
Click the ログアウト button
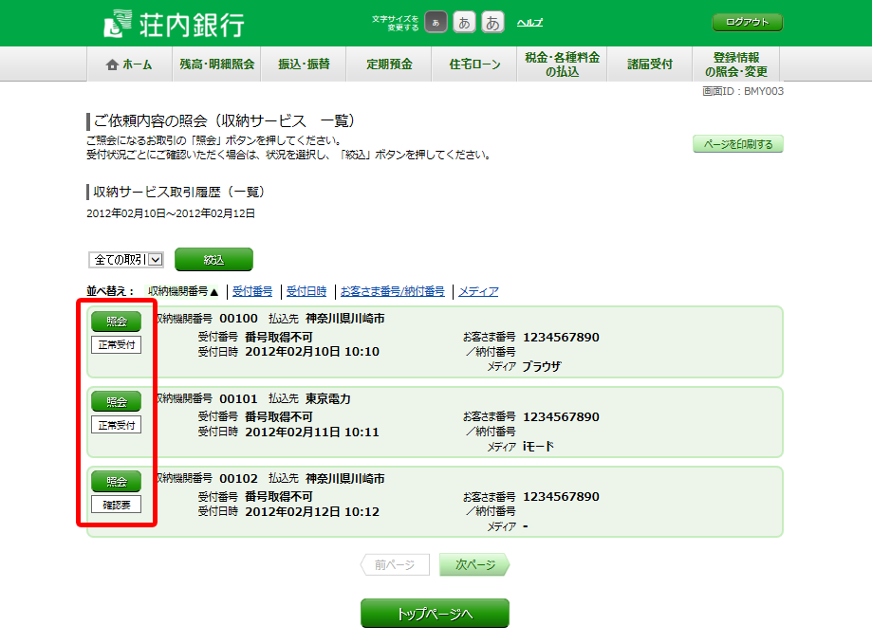pyautogui.click(x=747, y=22)
